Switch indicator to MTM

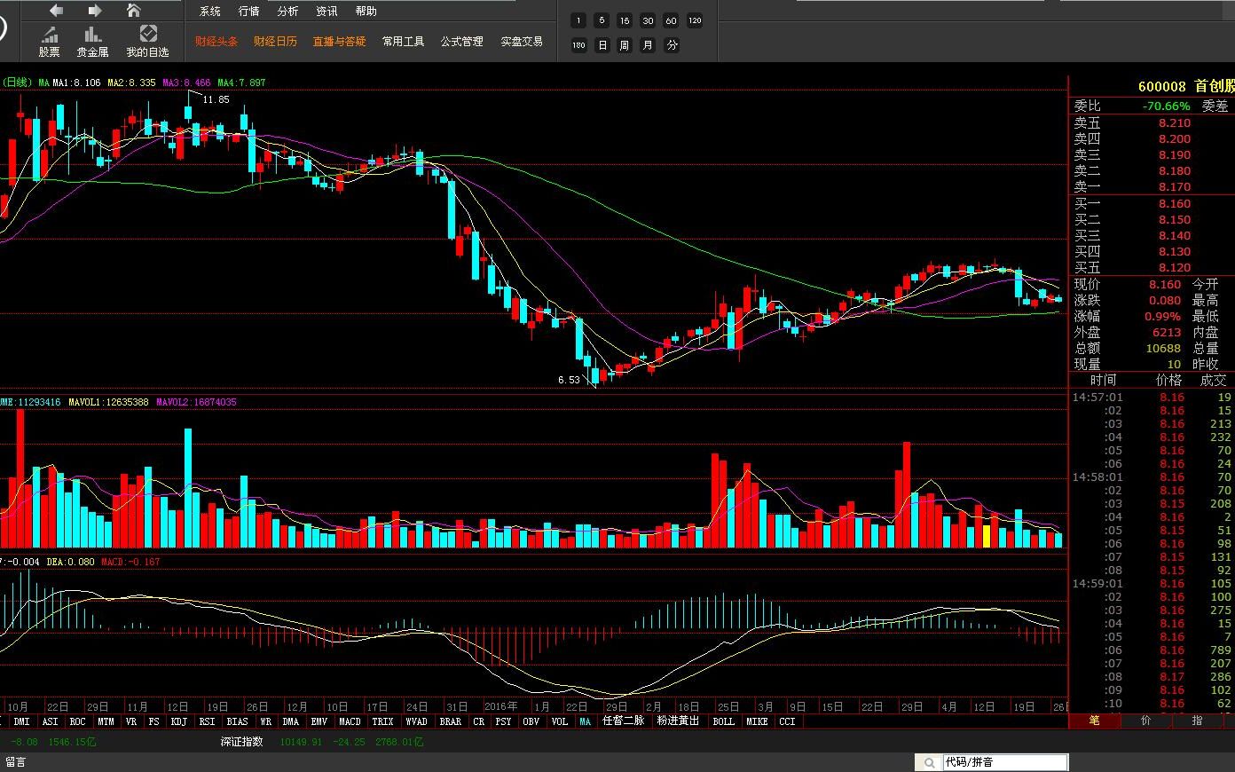[106, 721]
